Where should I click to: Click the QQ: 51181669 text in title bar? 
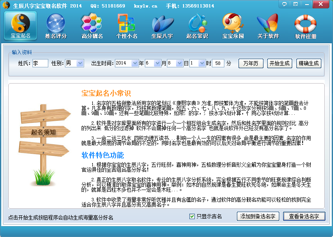[108, 6]
